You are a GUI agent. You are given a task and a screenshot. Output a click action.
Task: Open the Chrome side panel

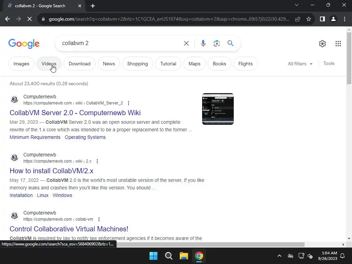pos(322,19)
